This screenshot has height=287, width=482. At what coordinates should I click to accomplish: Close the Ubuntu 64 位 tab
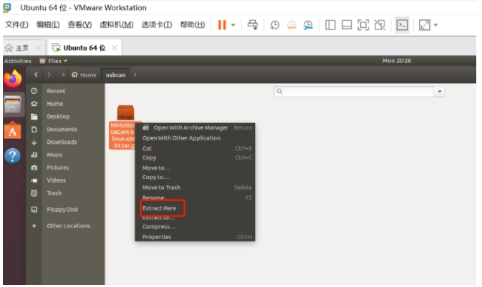(115, 48)
